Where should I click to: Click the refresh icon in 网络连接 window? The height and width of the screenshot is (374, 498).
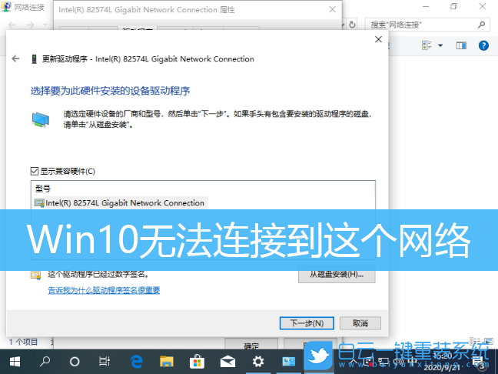pyautogui.click(x=352, y=25)
